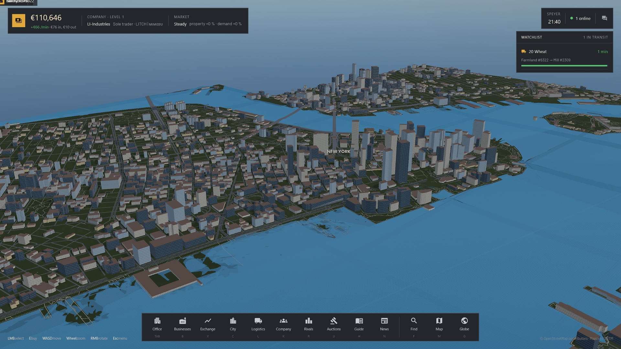Viewport: 621px width, 349px height.
Task: Click the wheat shipment progress bar
Action: pyautogui.click(x=564, y=66)
